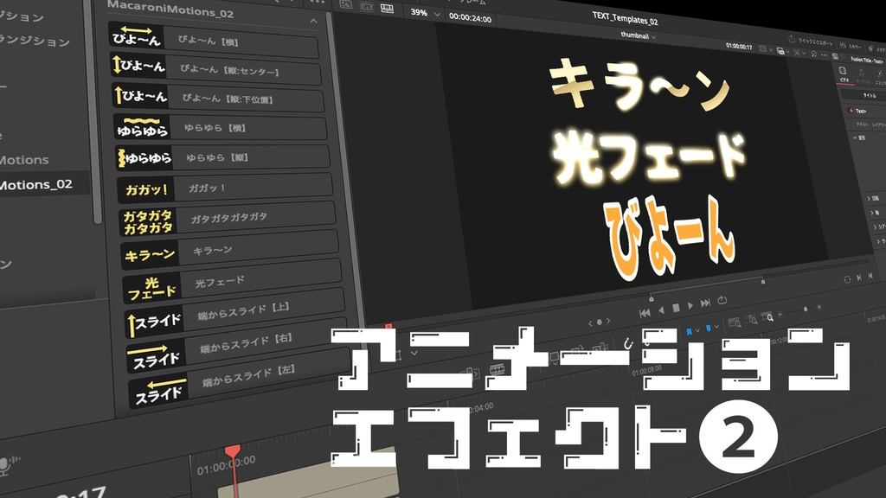
Task: Open the three-dot viewer options menu
Action: (x=825, y=55)
